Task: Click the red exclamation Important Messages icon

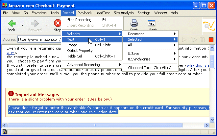Action: point(11,94)
